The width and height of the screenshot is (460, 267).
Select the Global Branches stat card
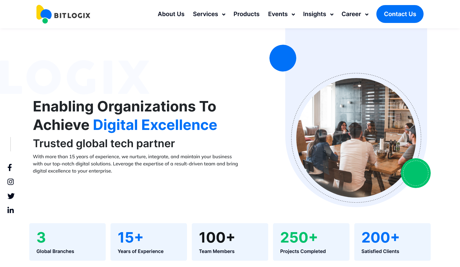click(68, 242)
